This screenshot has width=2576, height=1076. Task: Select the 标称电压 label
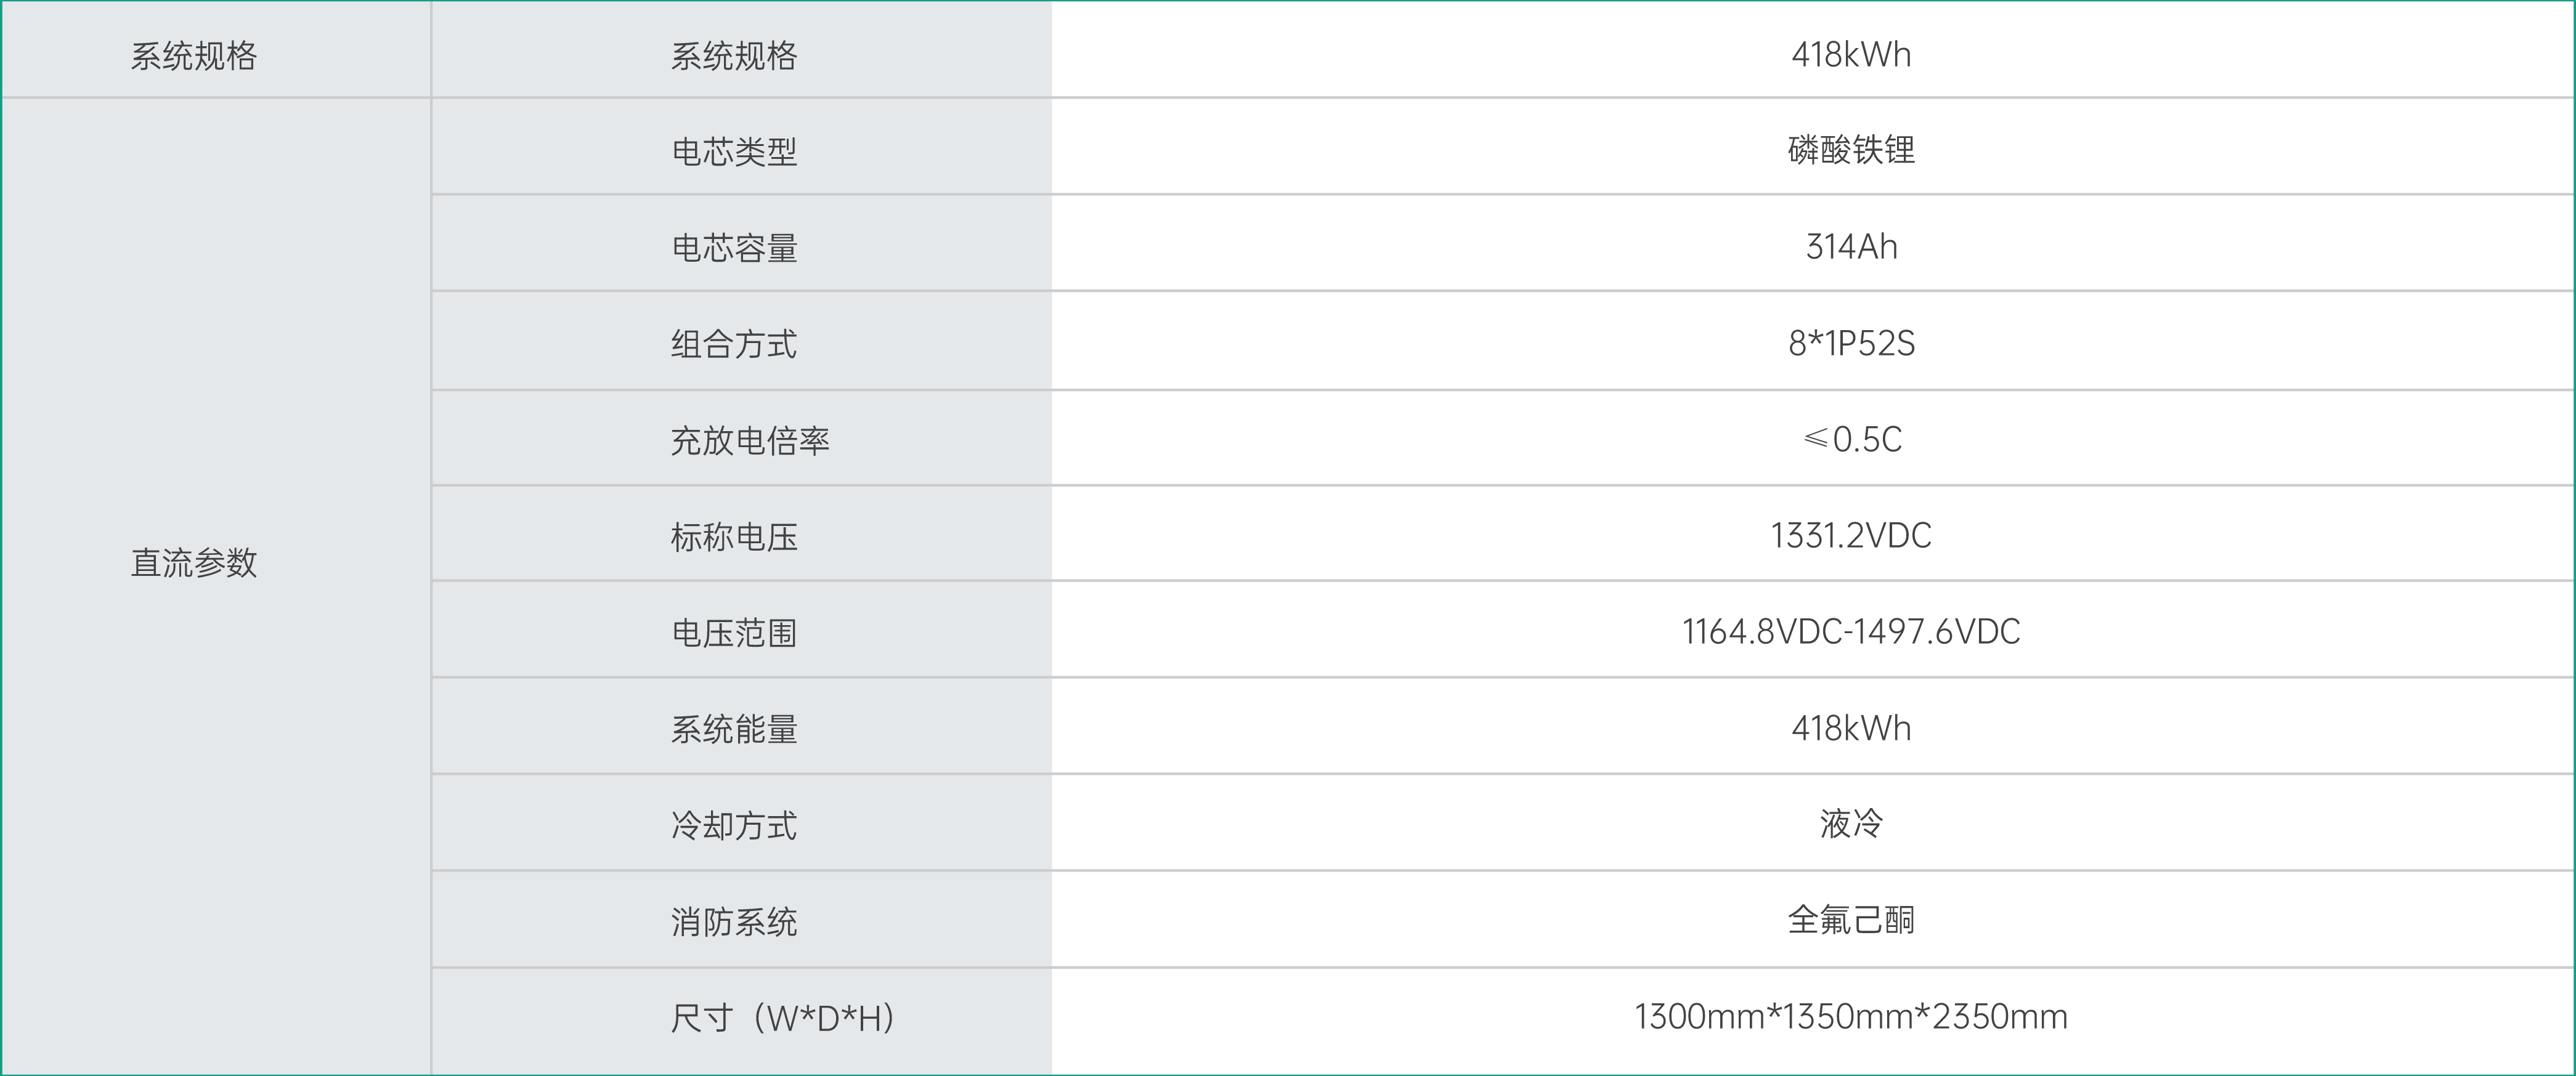[x=734, y=537]
